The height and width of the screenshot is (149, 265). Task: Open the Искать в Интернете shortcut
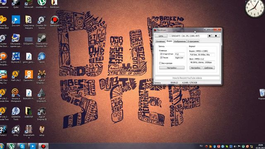pos(16,95)
